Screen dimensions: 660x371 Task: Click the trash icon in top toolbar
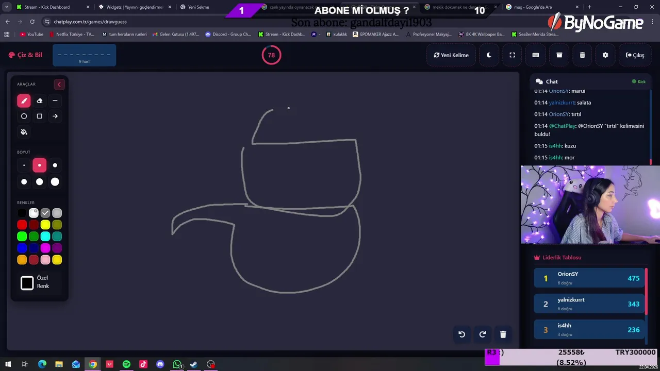click(x=582, y=55)
